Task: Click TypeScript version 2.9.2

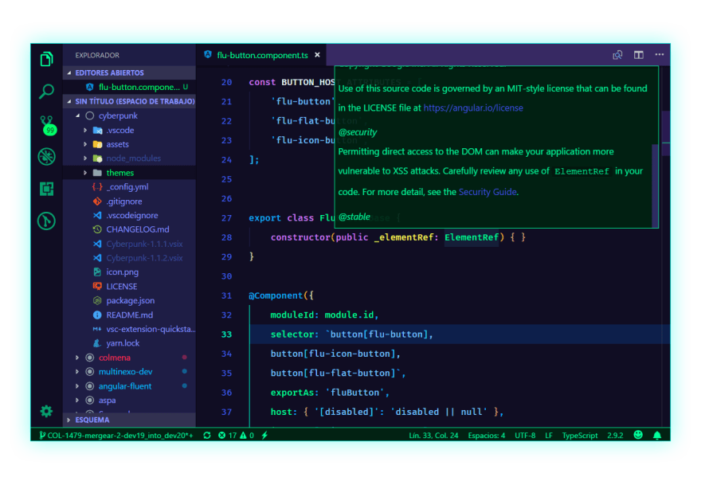Action: point(615,435)
